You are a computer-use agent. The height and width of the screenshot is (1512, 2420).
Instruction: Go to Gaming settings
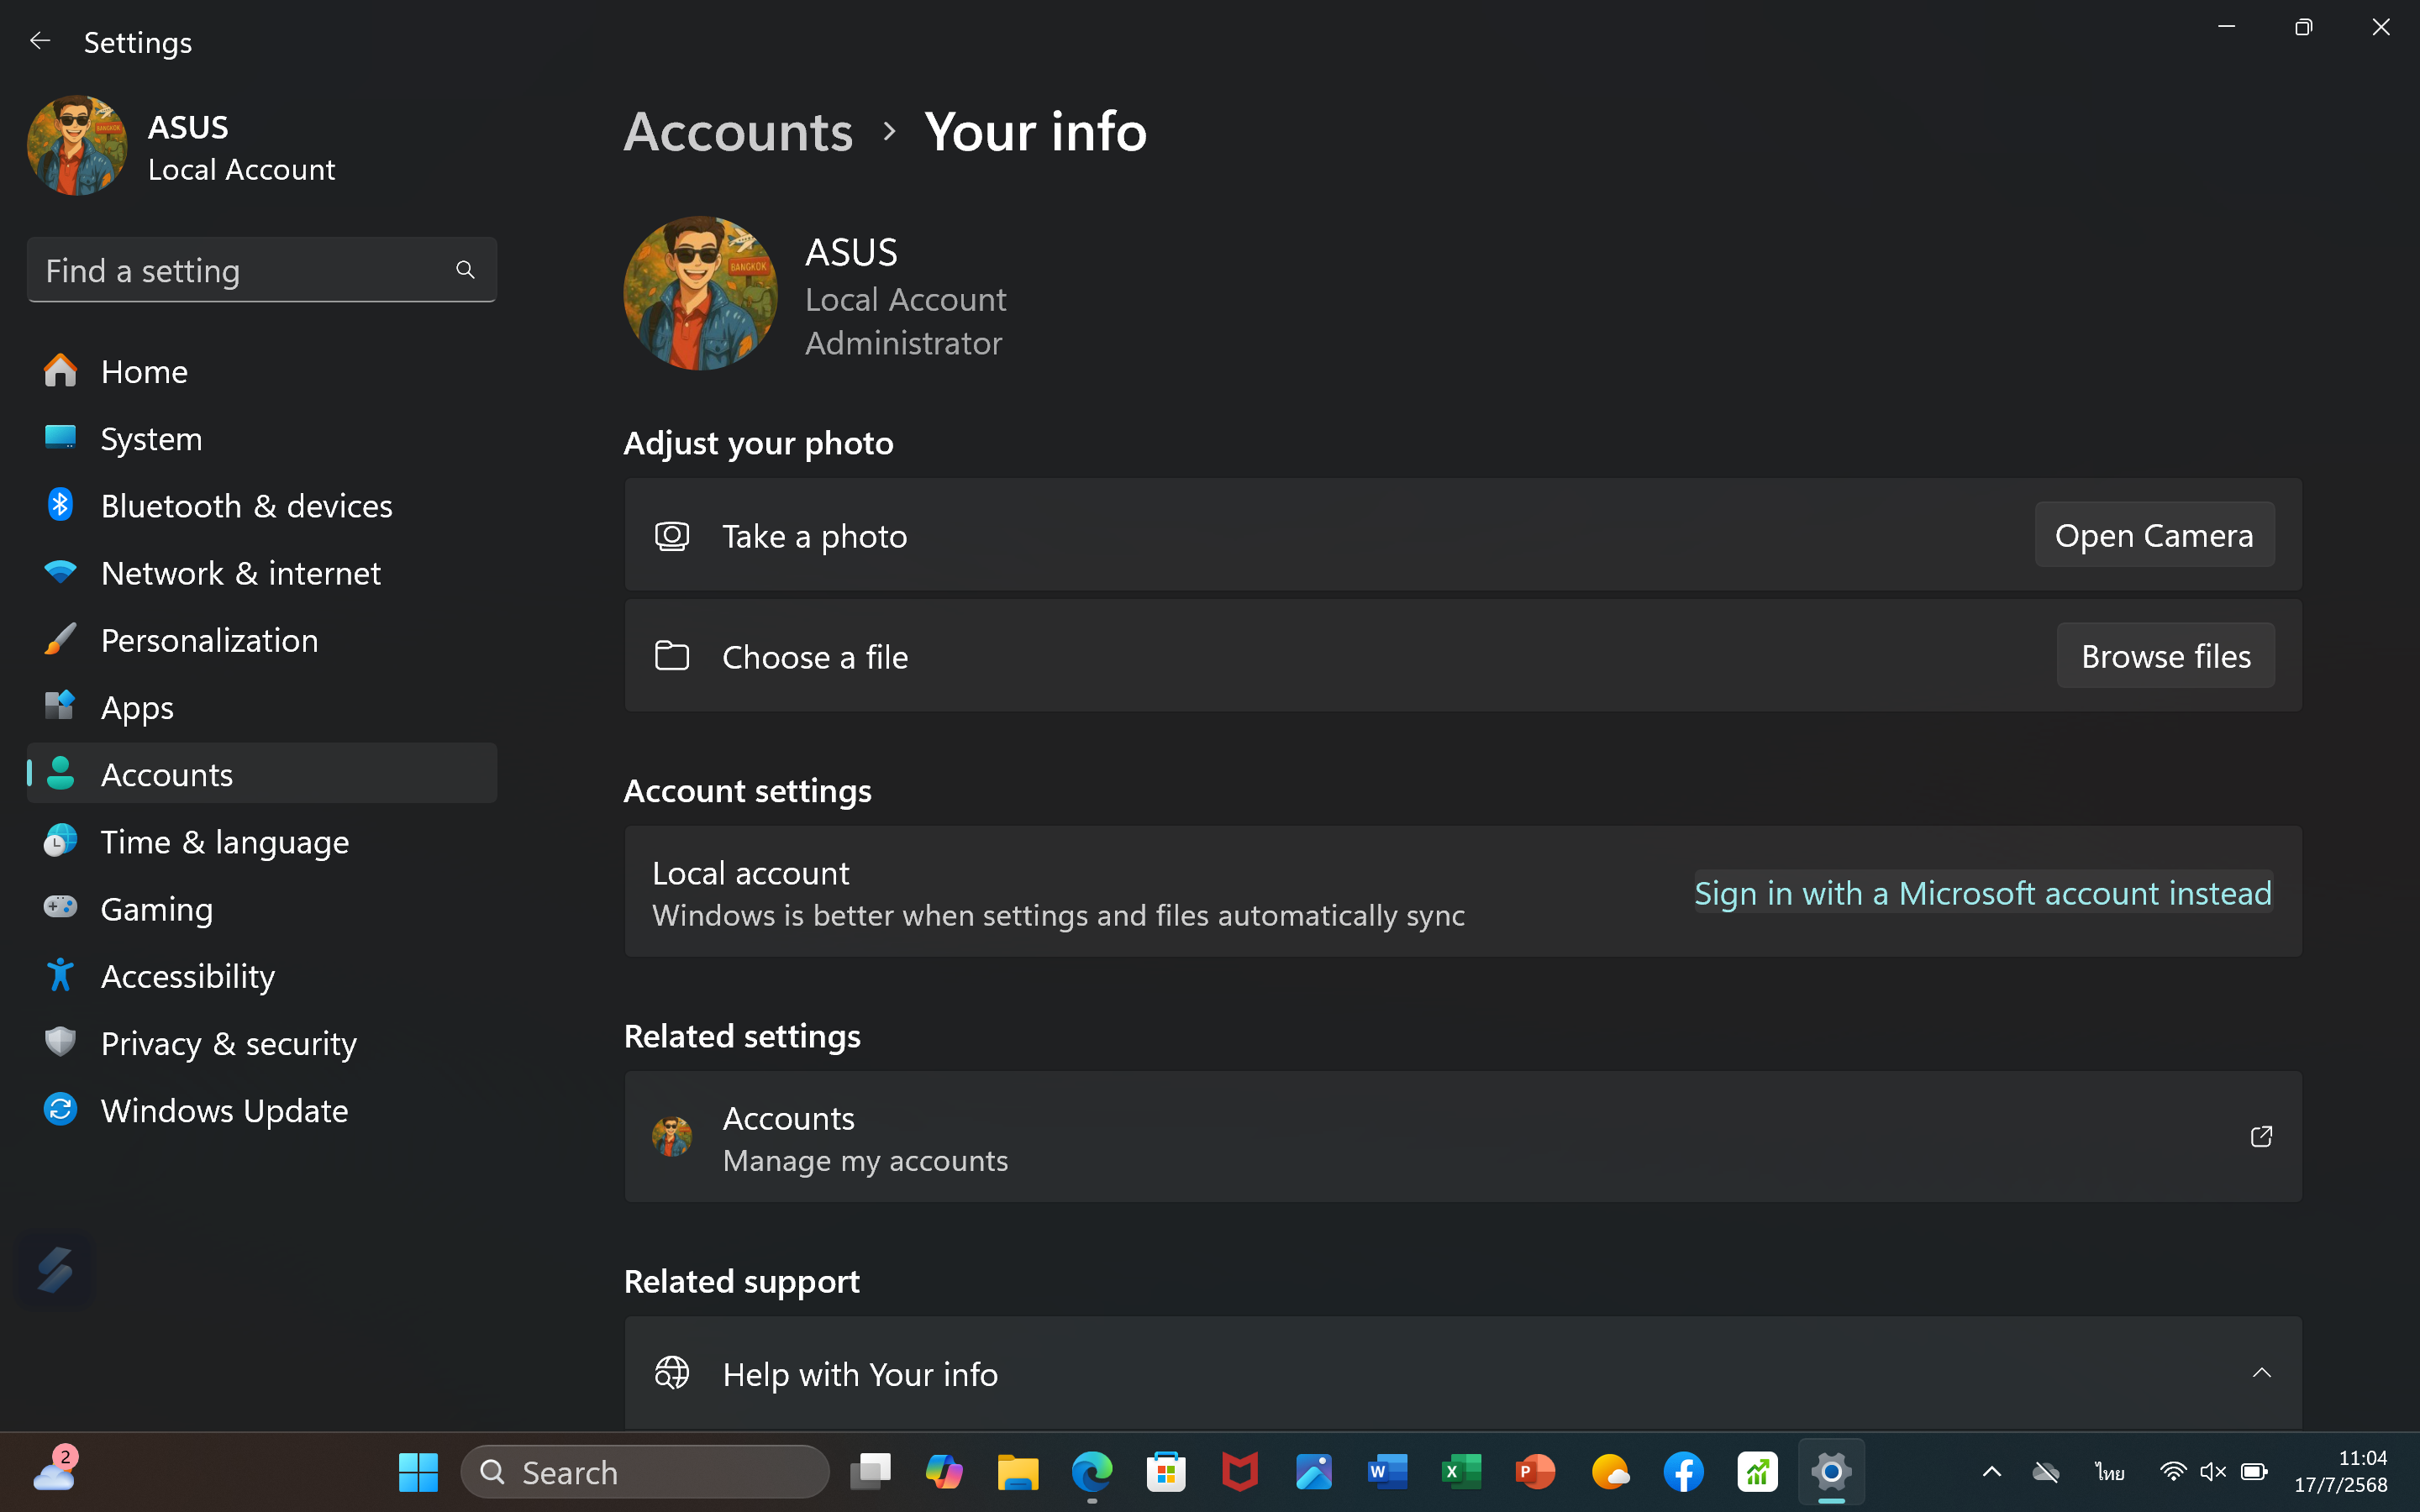tap(262, 908)
